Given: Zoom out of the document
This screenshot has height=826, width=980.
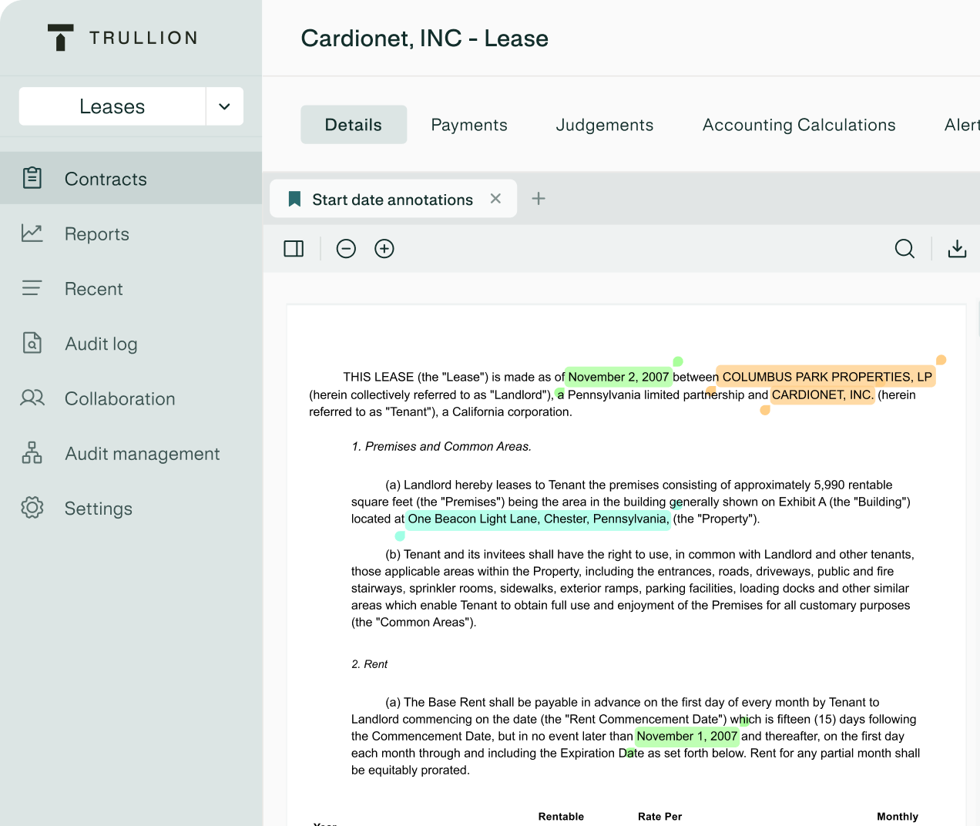Looking at the screenshot, I should 346,249.
